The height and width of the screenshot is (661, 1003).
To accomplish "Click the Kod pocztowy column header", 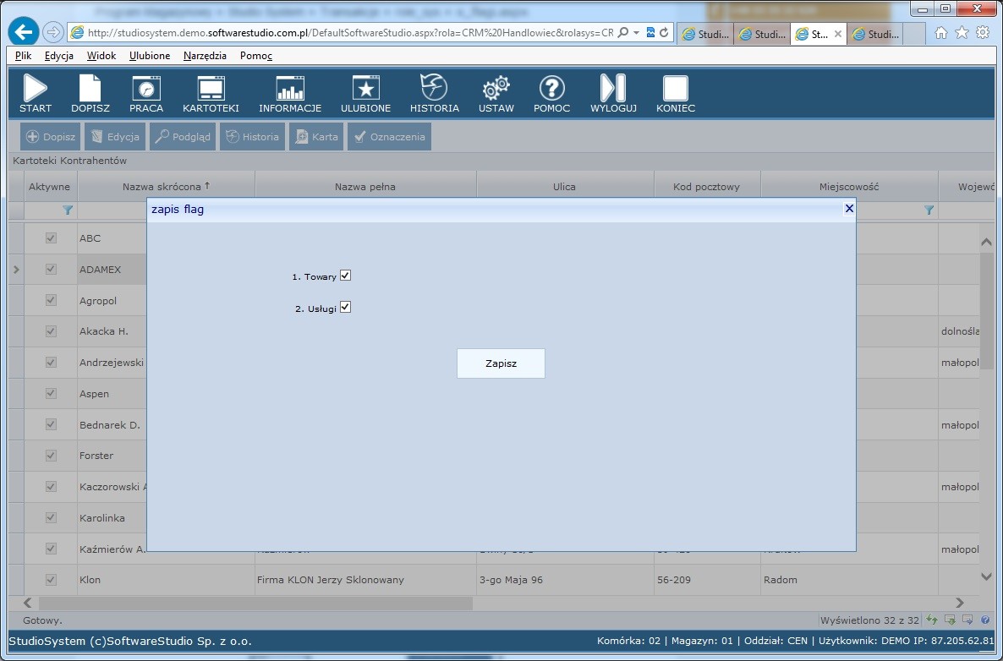I will 706,187.
